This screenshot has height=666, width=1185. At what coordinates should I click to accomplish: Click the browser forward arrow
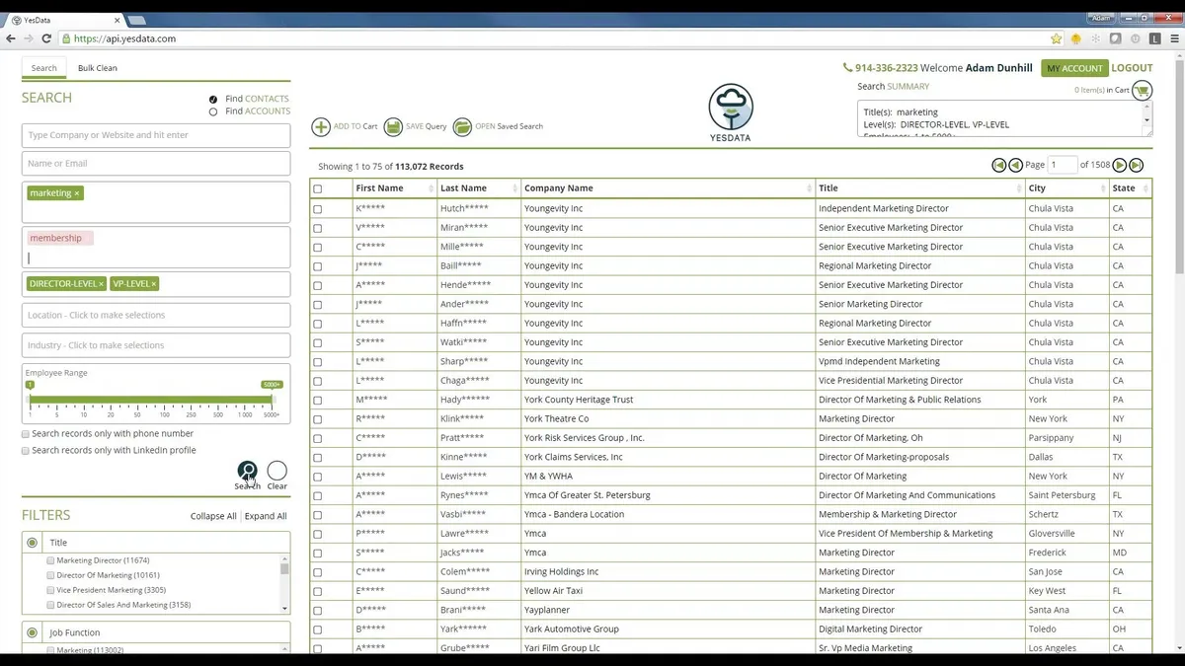tap(30, 38)
